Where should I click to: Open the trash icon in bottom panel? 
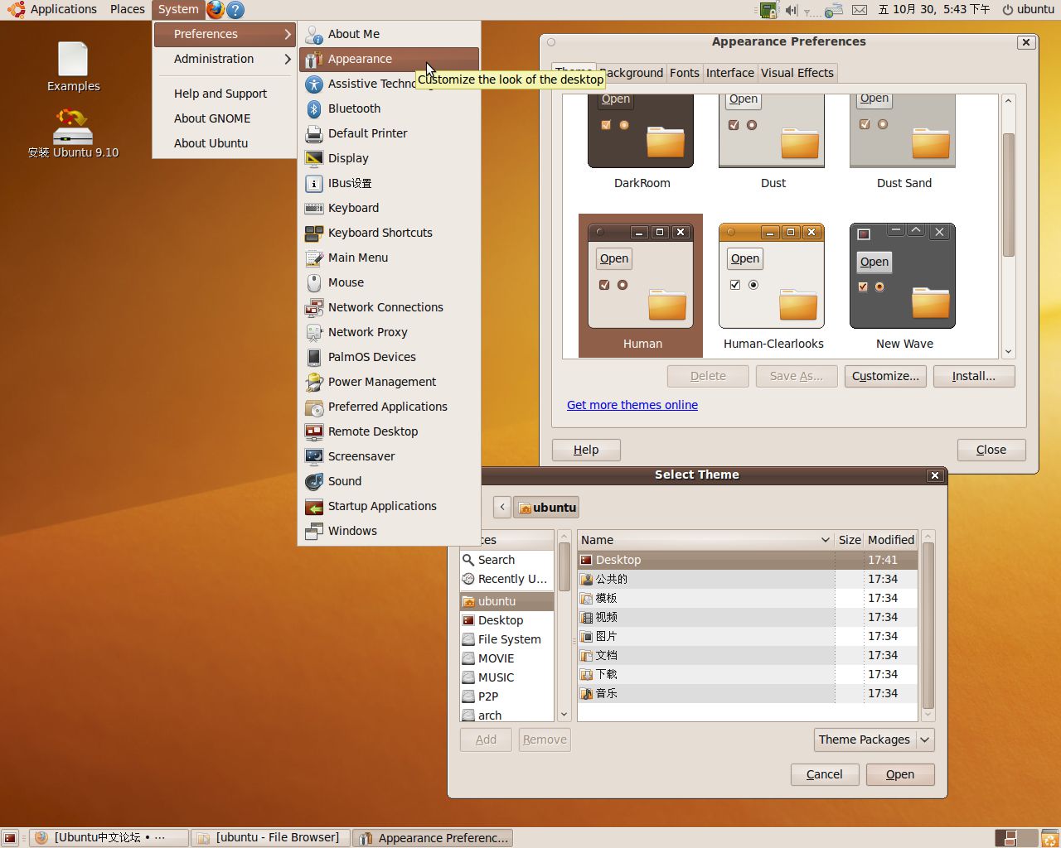[1049, 838]
